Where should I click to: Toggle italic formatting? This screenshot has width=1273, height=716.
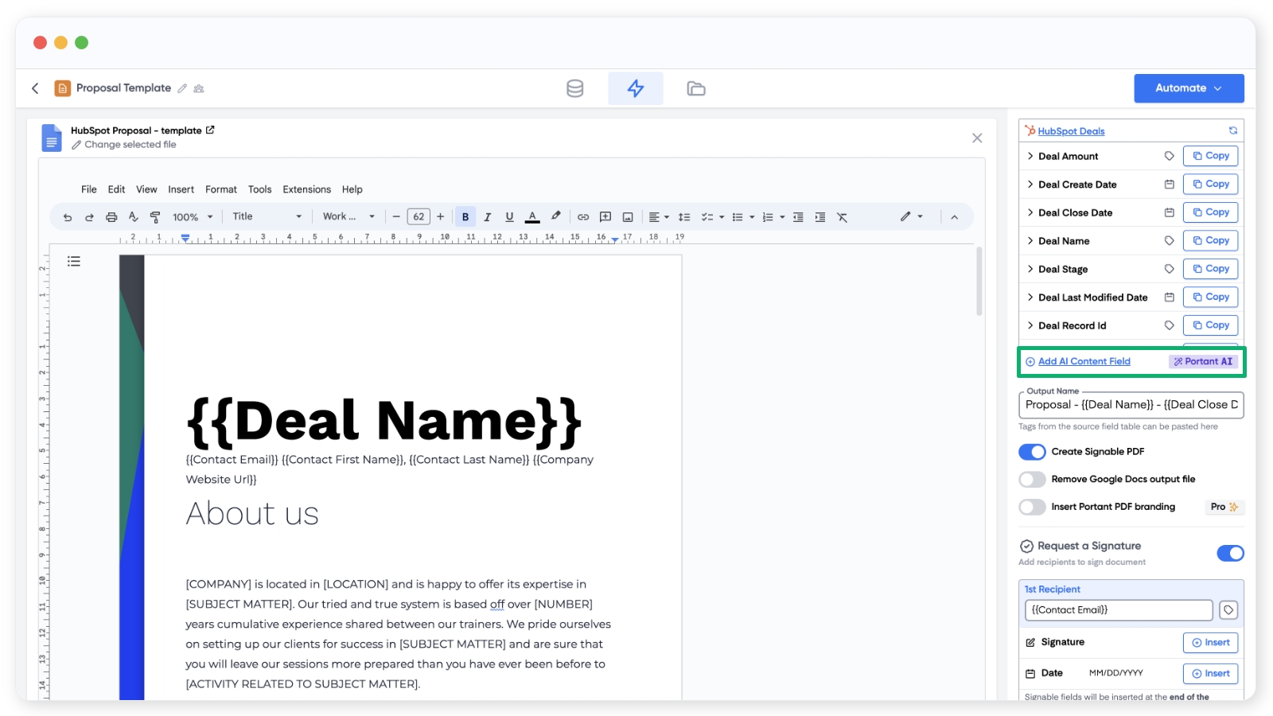[487, 217]
